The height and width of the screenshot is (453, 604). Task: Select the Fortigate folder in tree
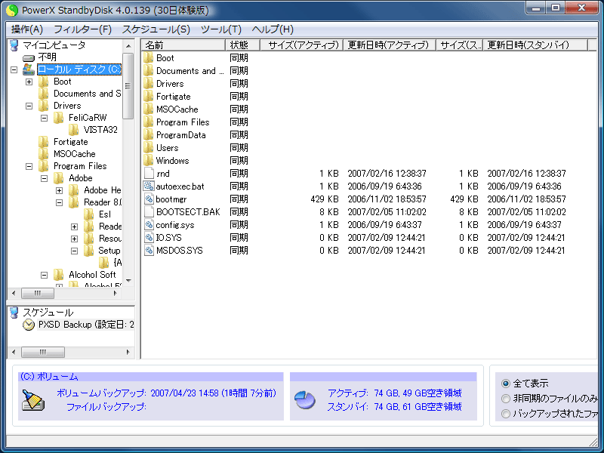click(70, 142)
